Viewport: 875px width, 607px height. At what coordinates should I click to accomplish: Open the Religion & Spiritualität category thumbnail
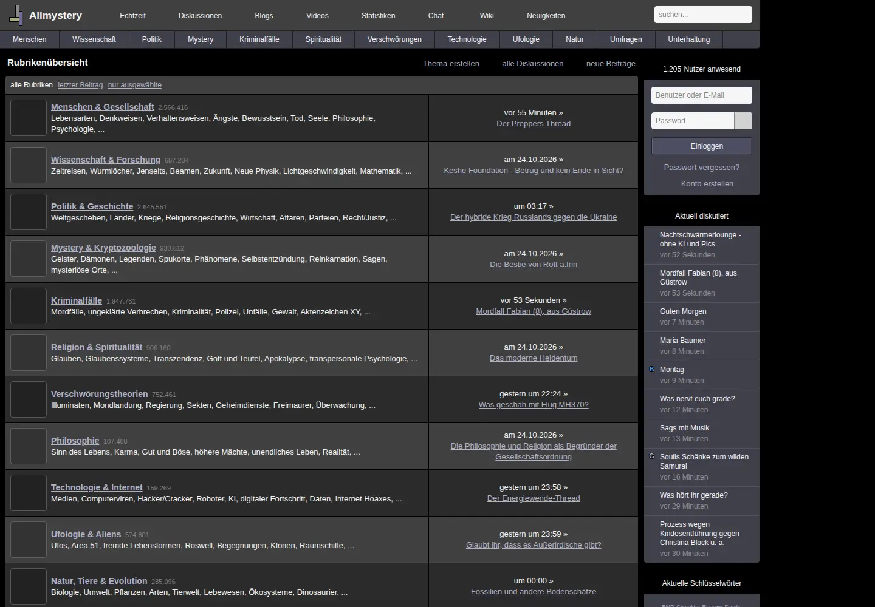pos(29,352)
